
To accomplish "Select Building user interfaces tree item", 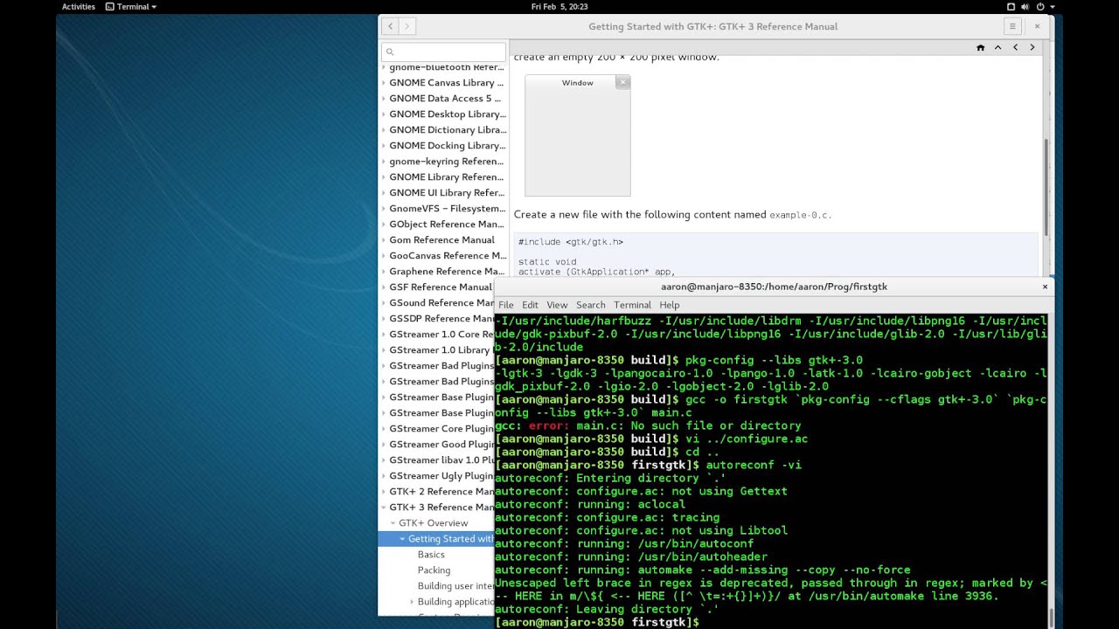I will pos(455,586).
